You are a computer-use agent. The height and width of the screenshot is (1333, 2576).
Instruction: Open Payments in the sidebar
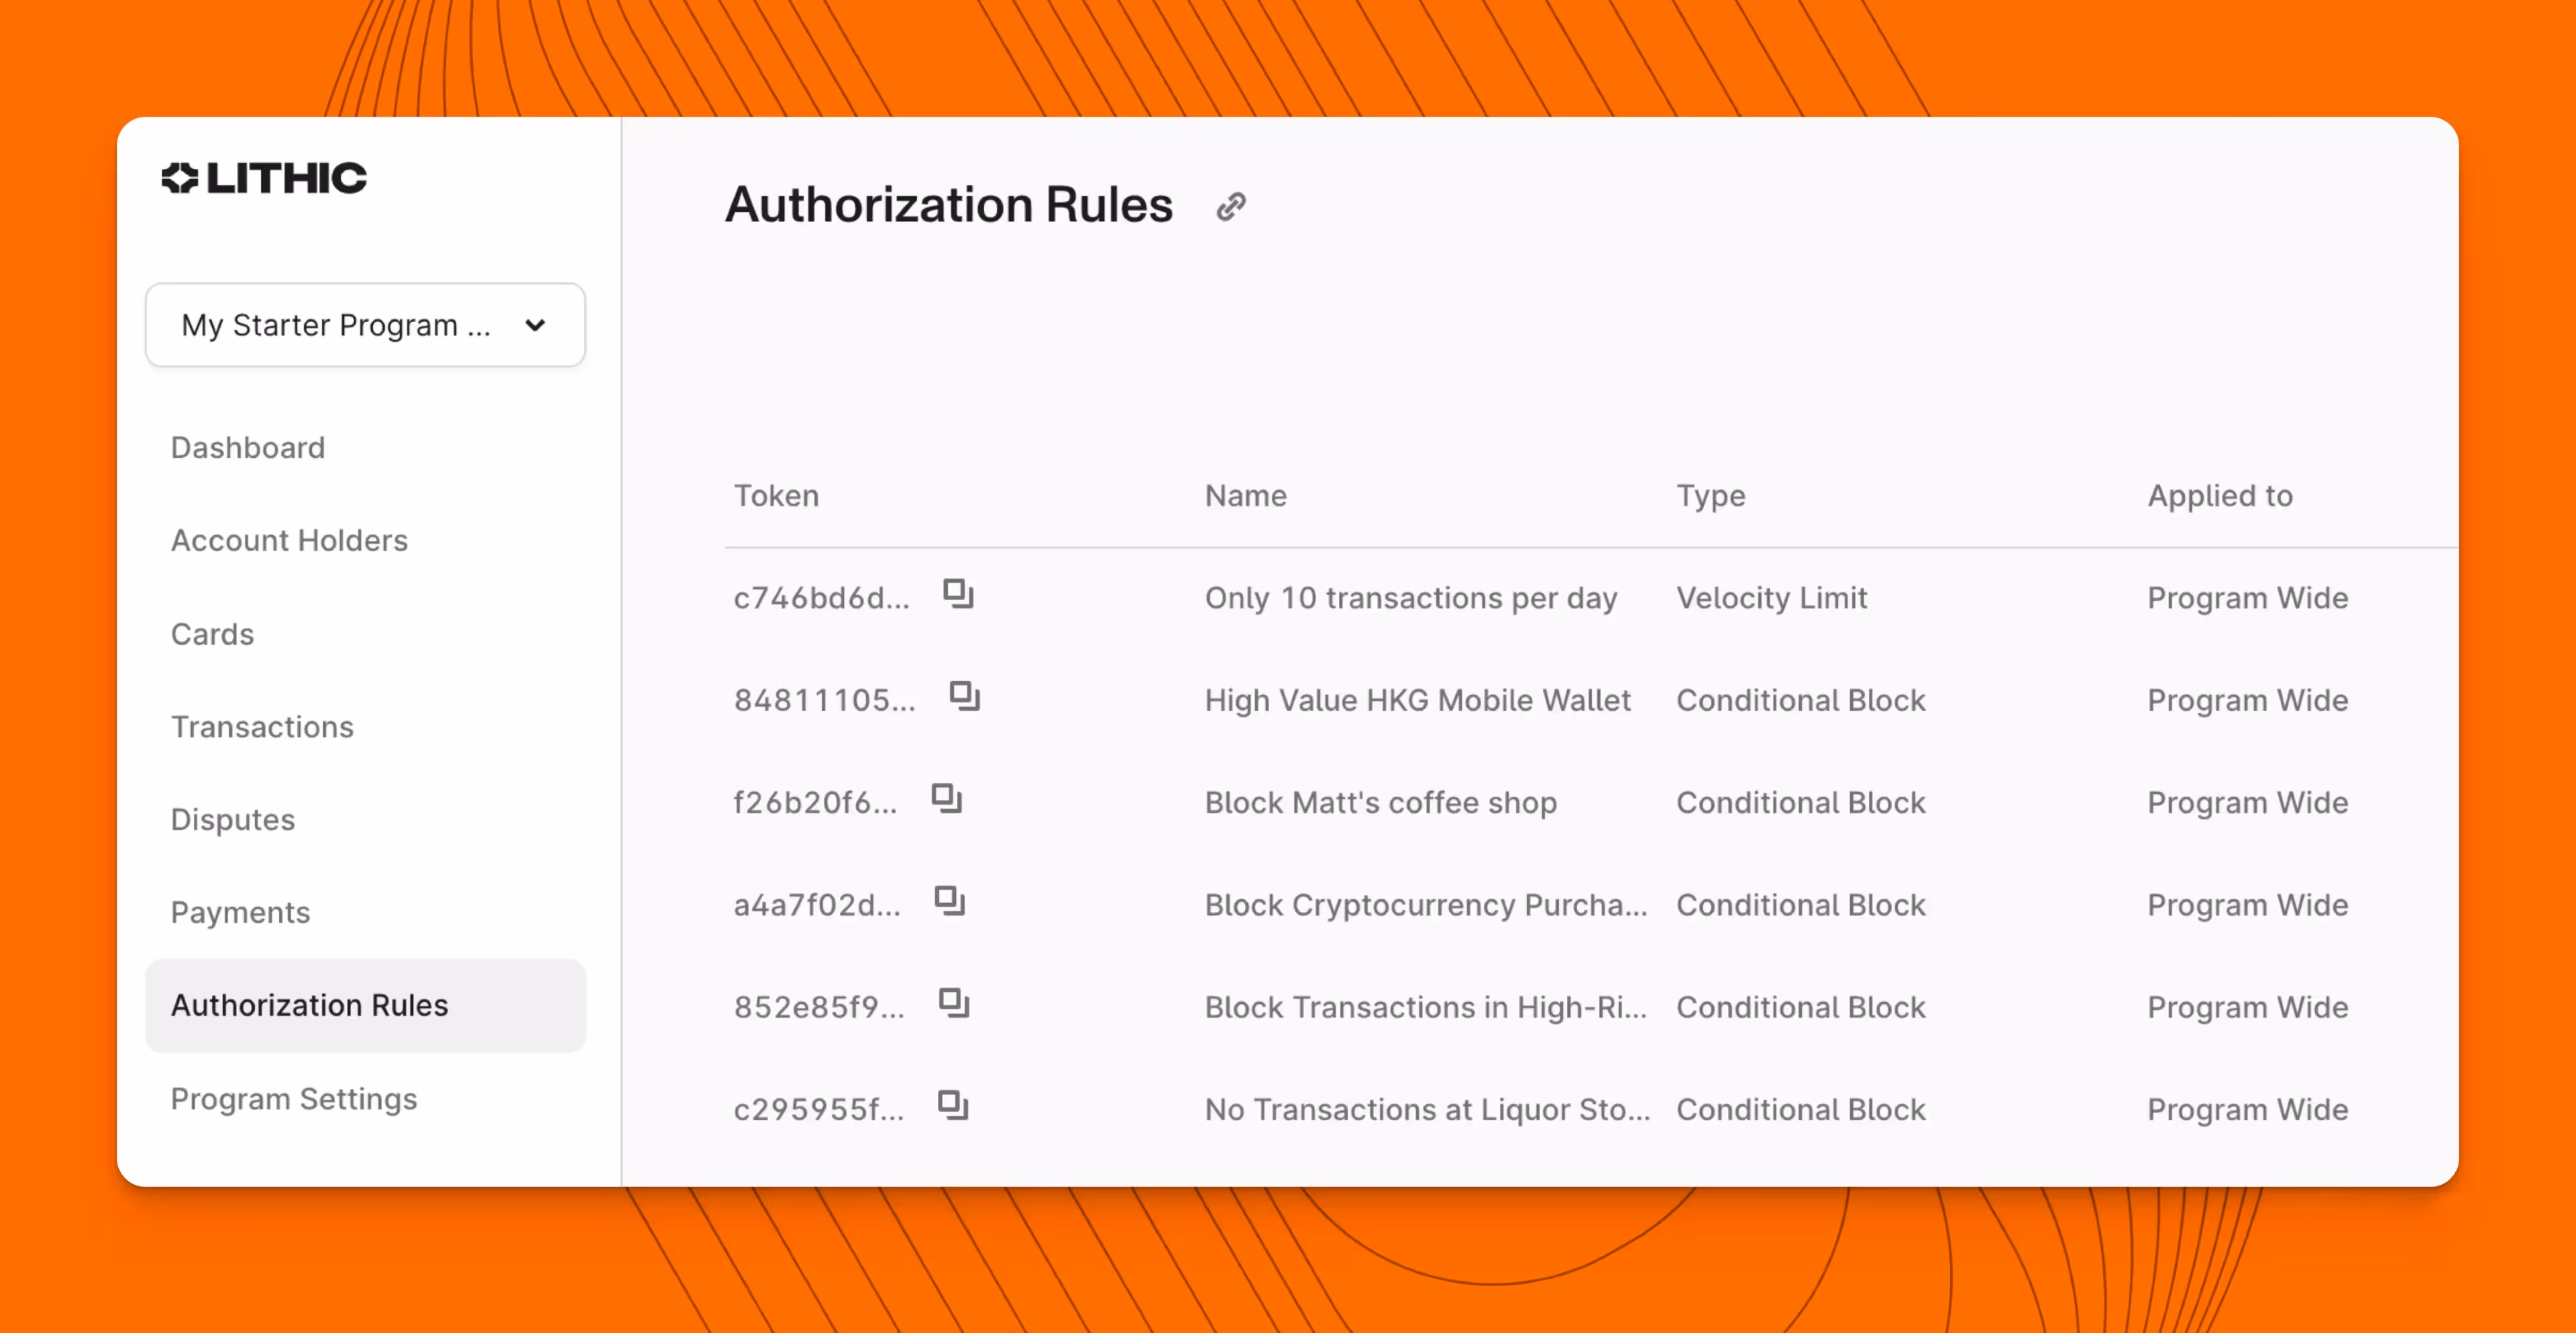point(240,913)
